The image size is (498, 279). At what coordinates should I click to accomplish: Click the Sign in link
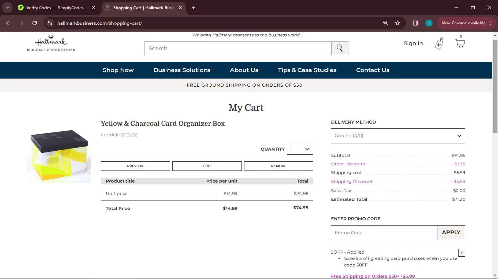coord(413,43)
